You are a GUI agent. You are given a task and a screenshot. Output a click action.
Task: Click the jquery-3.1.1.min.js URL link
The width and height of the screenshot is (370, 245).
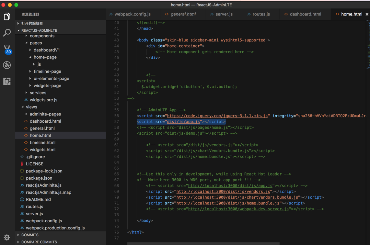pos(217,116)
